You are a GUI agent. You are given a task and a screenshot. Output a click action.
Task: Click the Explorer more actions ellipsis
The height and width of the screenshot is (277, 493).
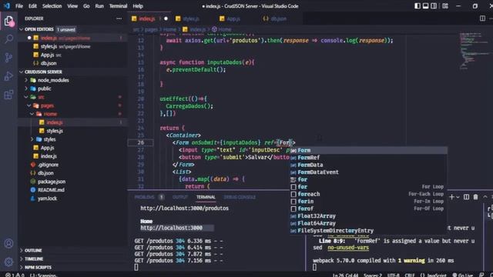pos(119,18)
